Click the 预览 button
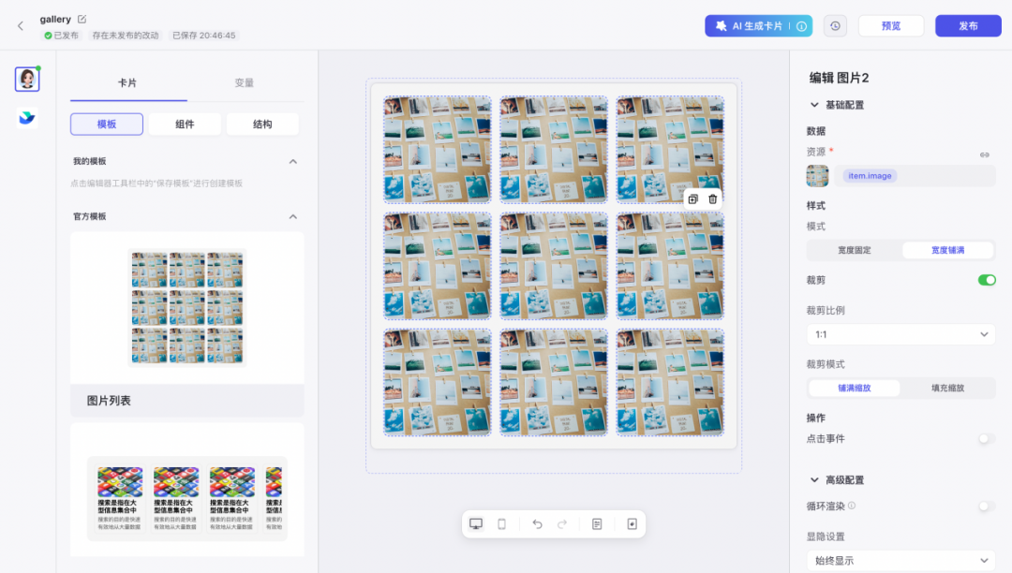This screenshot has width=1012, height=573. pos(891,26)
